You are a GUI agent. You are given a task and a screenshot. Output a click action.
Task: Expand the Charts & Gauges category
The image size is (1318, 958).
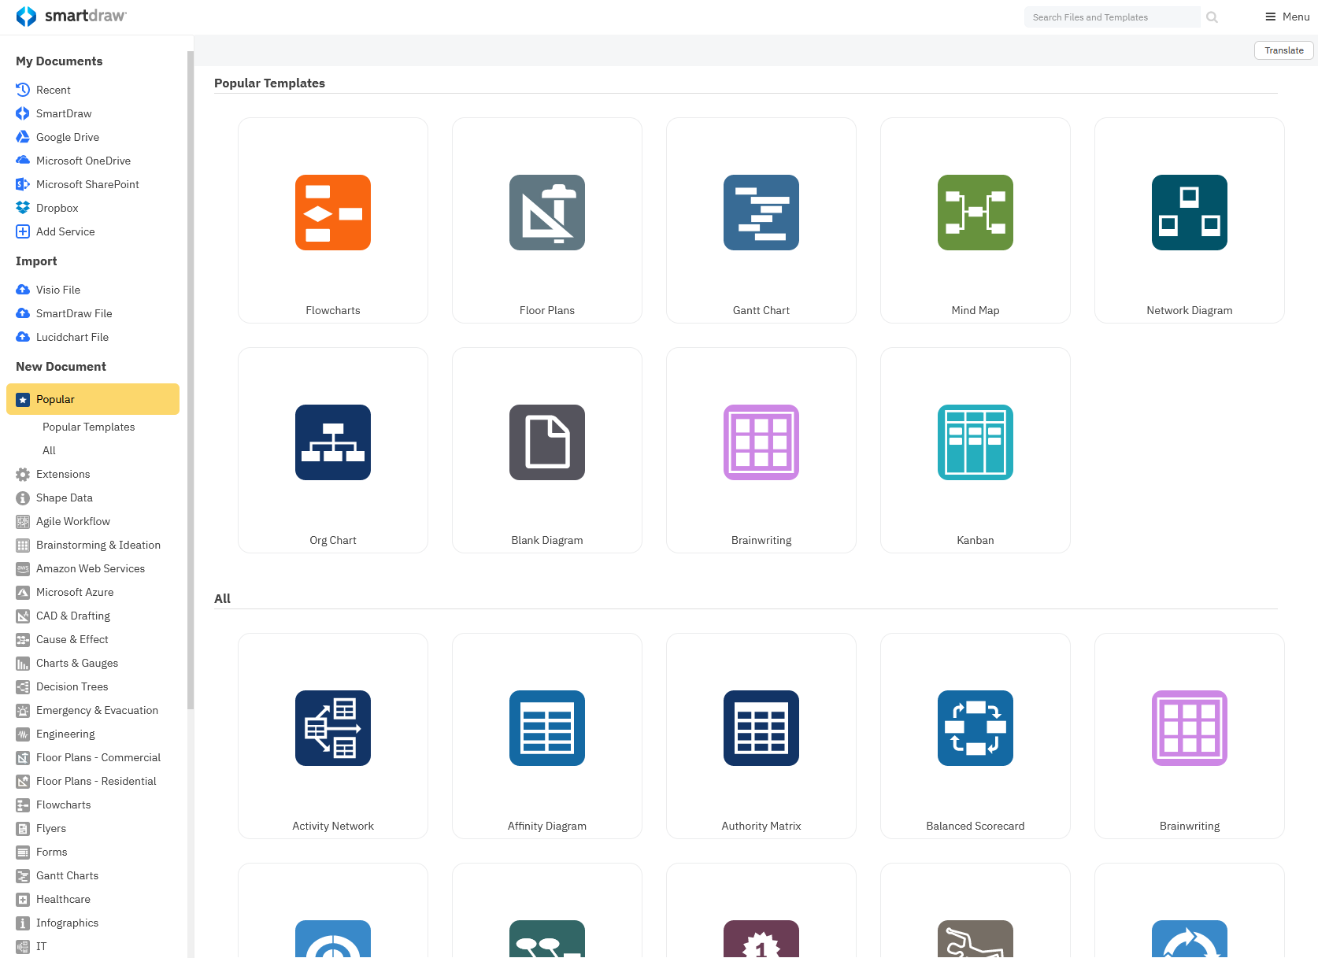coord(77,663)
